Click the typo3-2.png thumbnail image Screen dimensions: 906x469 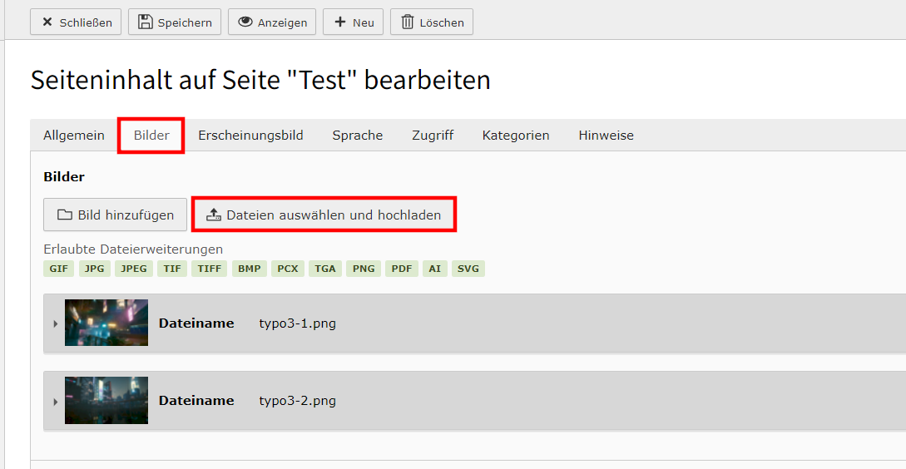coord(106,400)
